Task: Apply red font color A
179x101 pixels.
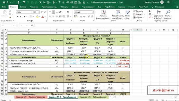Action: click(43, 17)
